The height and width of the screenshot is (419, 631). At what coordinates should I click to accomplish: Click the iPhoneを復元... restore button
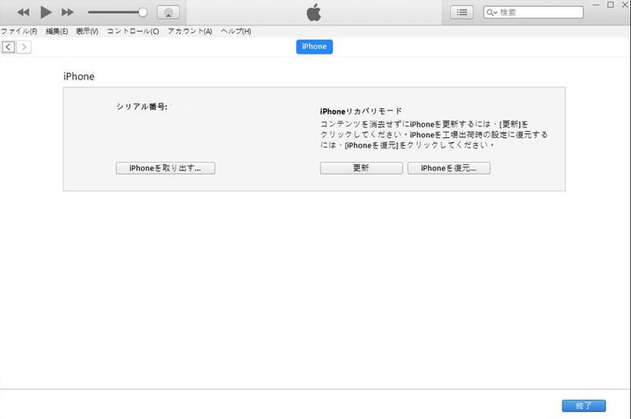(x=449, y=168)
